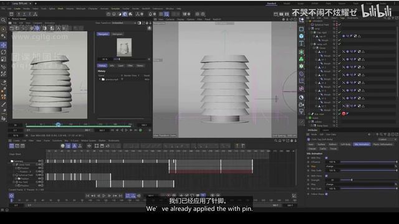Switch to the Navigator tab

click(x=103, y=34)
